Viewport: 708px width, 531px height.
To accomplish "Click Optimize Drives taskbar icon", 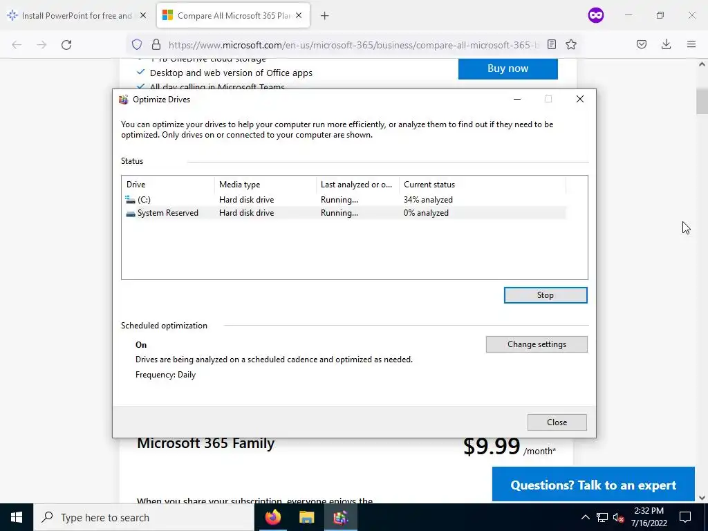I will (341, 517).
